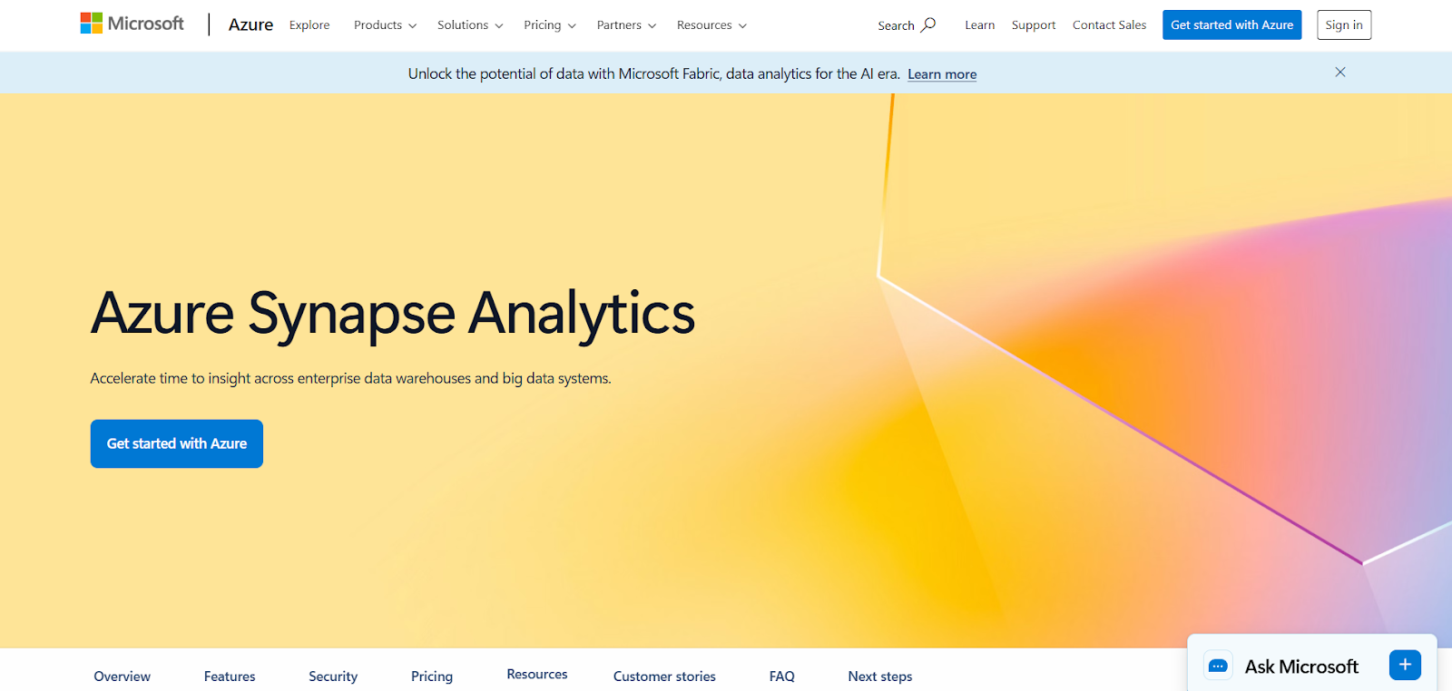This screenshot has height=691, width=1452.
Task: Open Contact Sales link
Action: click(x=1109, y=25)
